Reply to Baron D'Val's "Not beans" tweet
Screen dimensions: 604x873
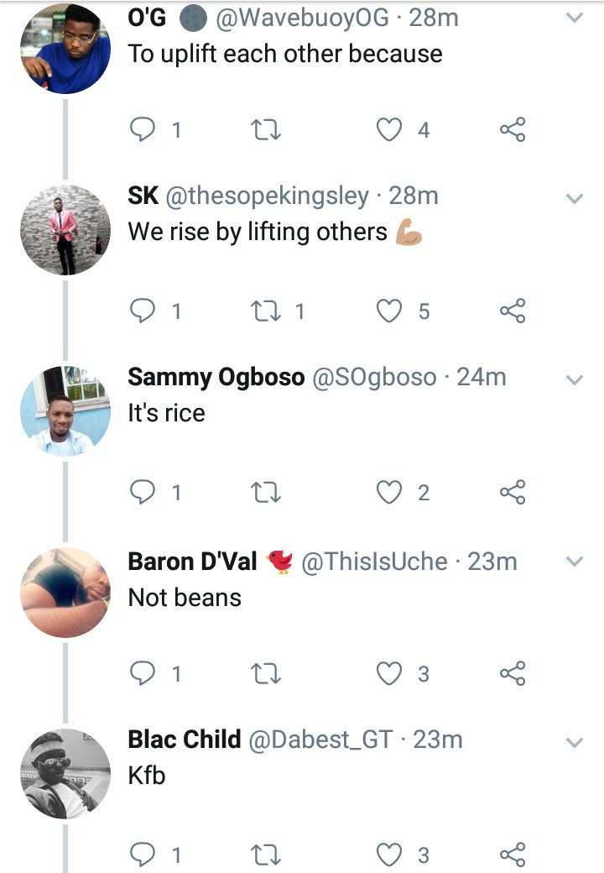click(x=144, y=673)
